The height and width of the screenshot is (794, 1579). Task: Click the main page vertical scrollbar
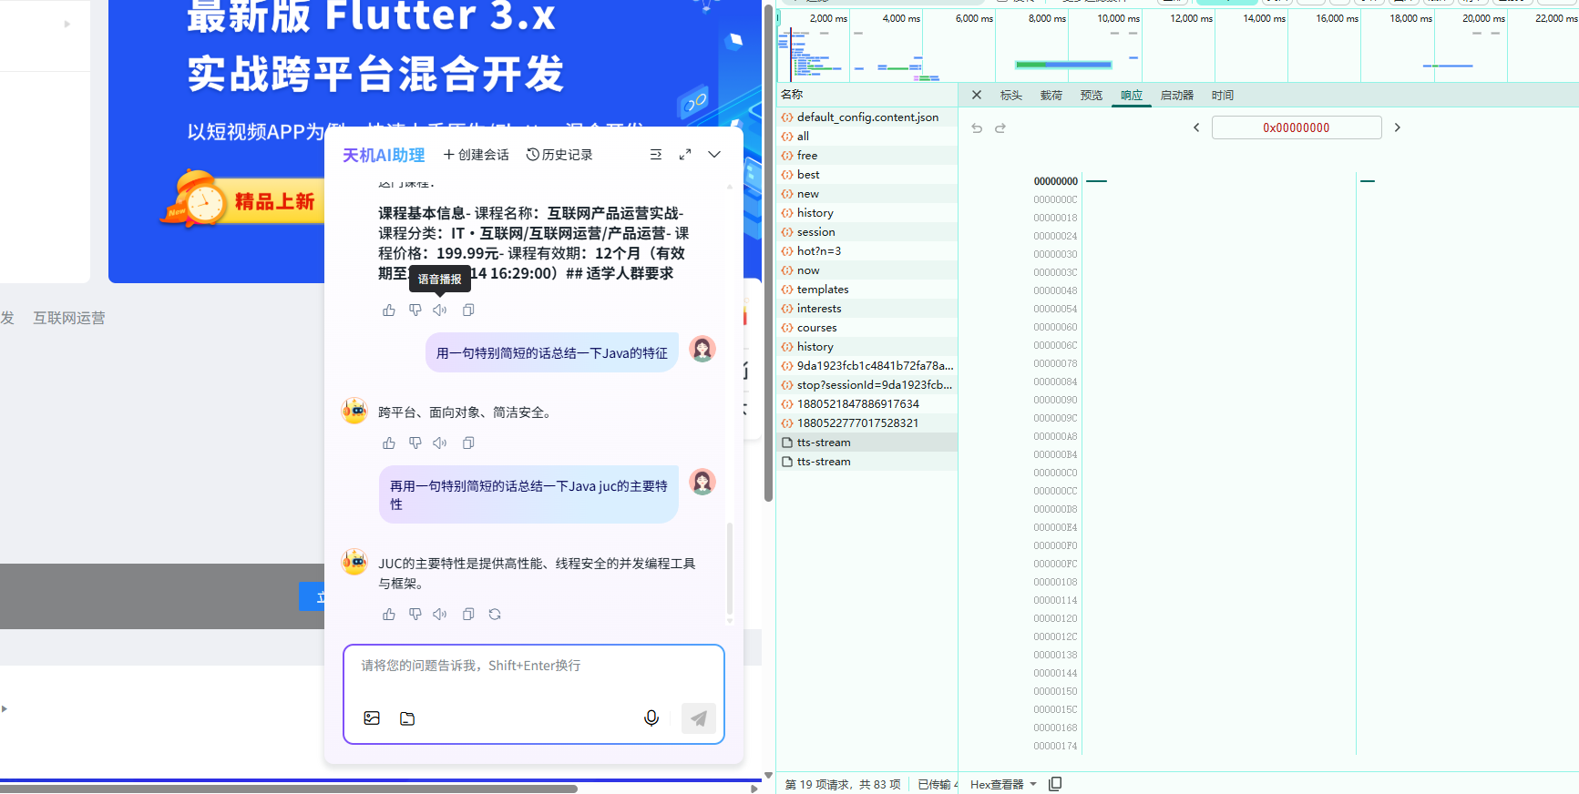click(x=768, y=255)
